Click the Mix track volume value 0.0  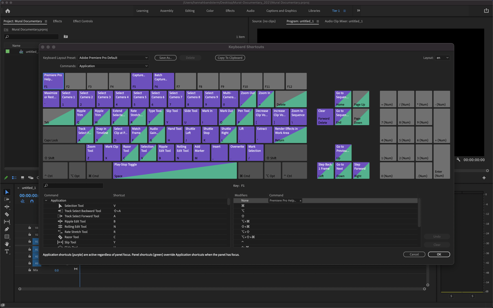(x=56, y=270)
